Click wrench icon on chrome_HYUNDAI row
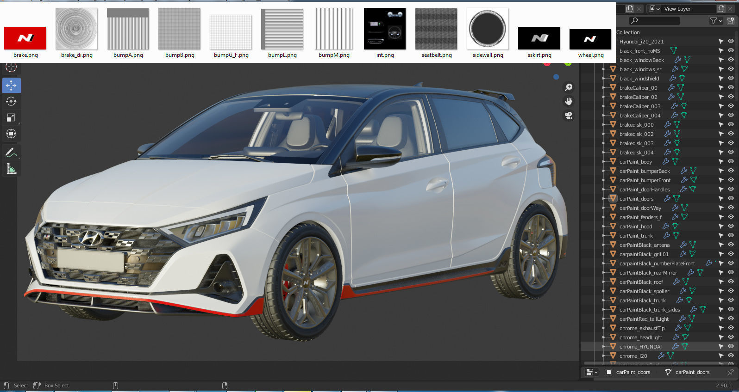Viewport: 739px width, 392px height. [676, 346]
